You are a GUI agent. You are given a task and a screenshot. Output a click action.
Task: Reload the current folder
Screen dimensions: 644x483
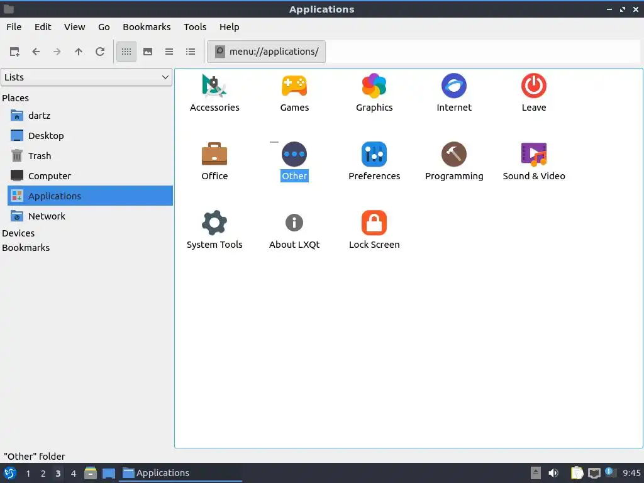[x=100, y=52]
